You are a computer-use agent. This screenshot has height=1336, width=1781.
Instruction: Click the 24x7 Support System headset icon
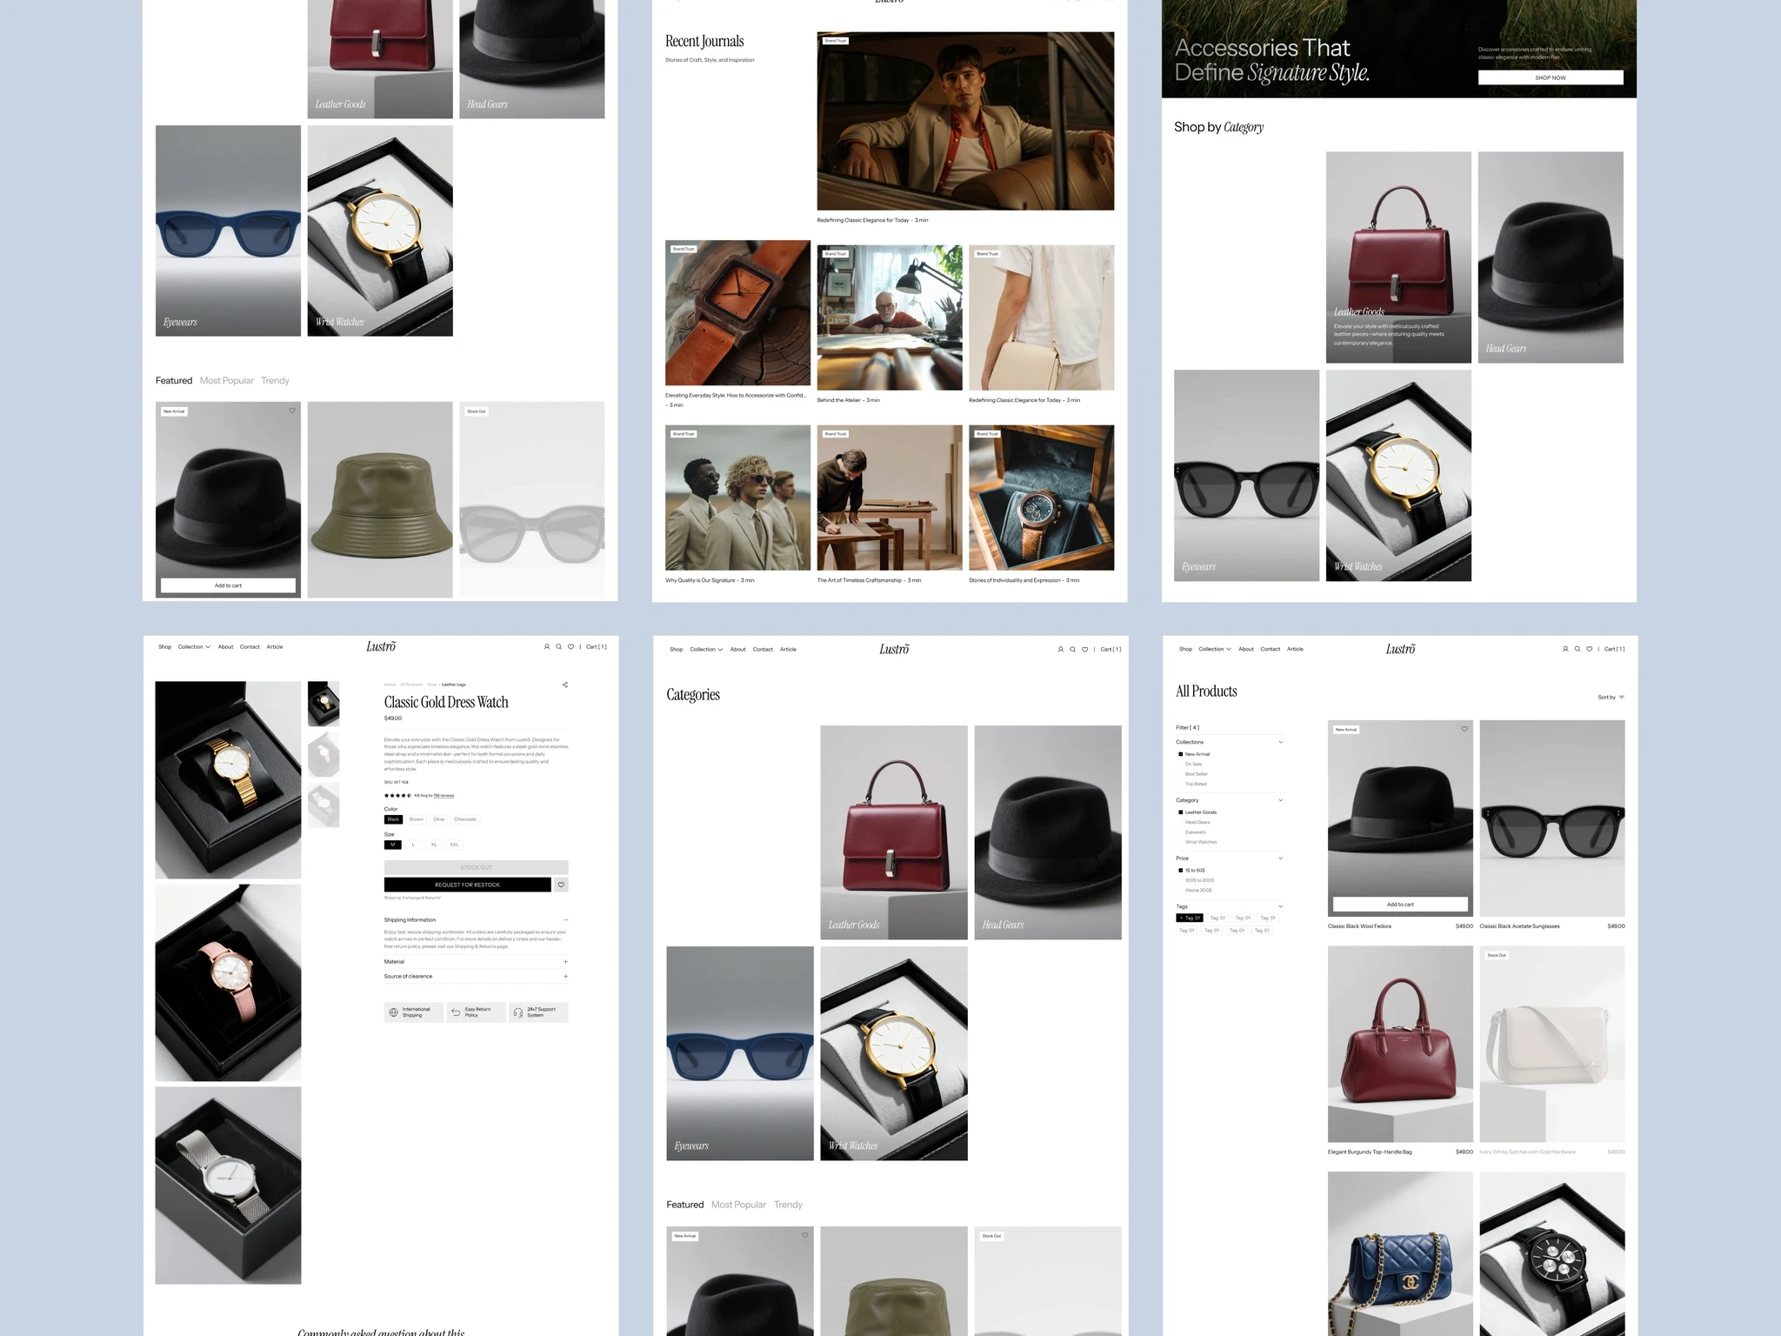(x=519, y=1012)
